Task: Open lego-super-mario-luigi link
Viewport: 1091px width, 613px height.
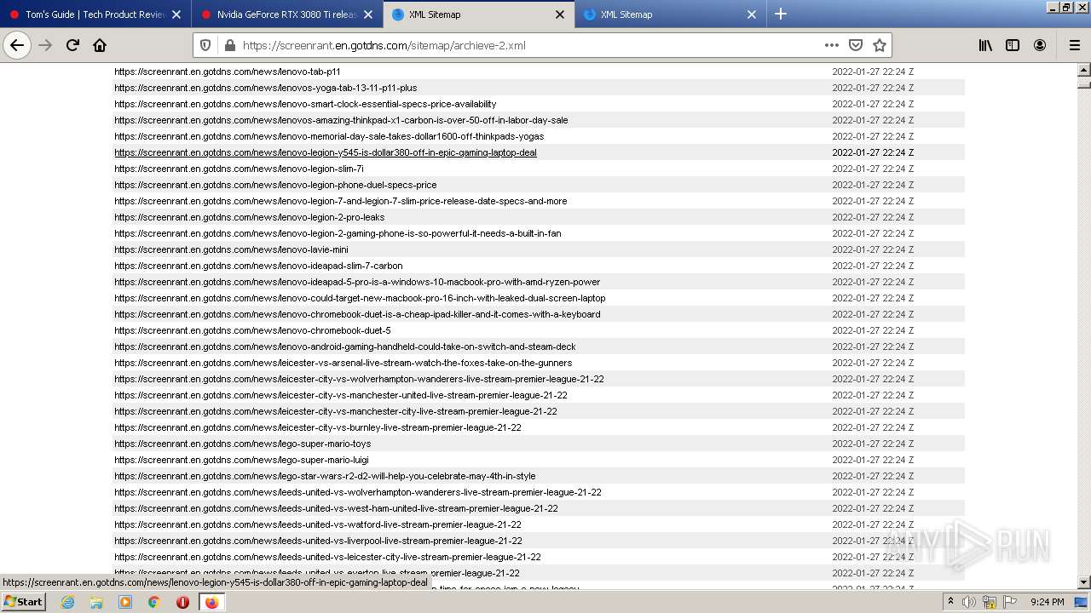Action: [x=241, y=460]
